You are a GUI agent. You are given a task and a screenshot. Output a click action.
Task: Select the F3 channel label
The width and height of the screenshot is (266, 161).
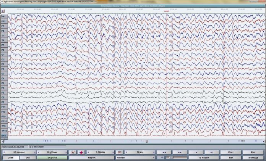click(4, 64)
